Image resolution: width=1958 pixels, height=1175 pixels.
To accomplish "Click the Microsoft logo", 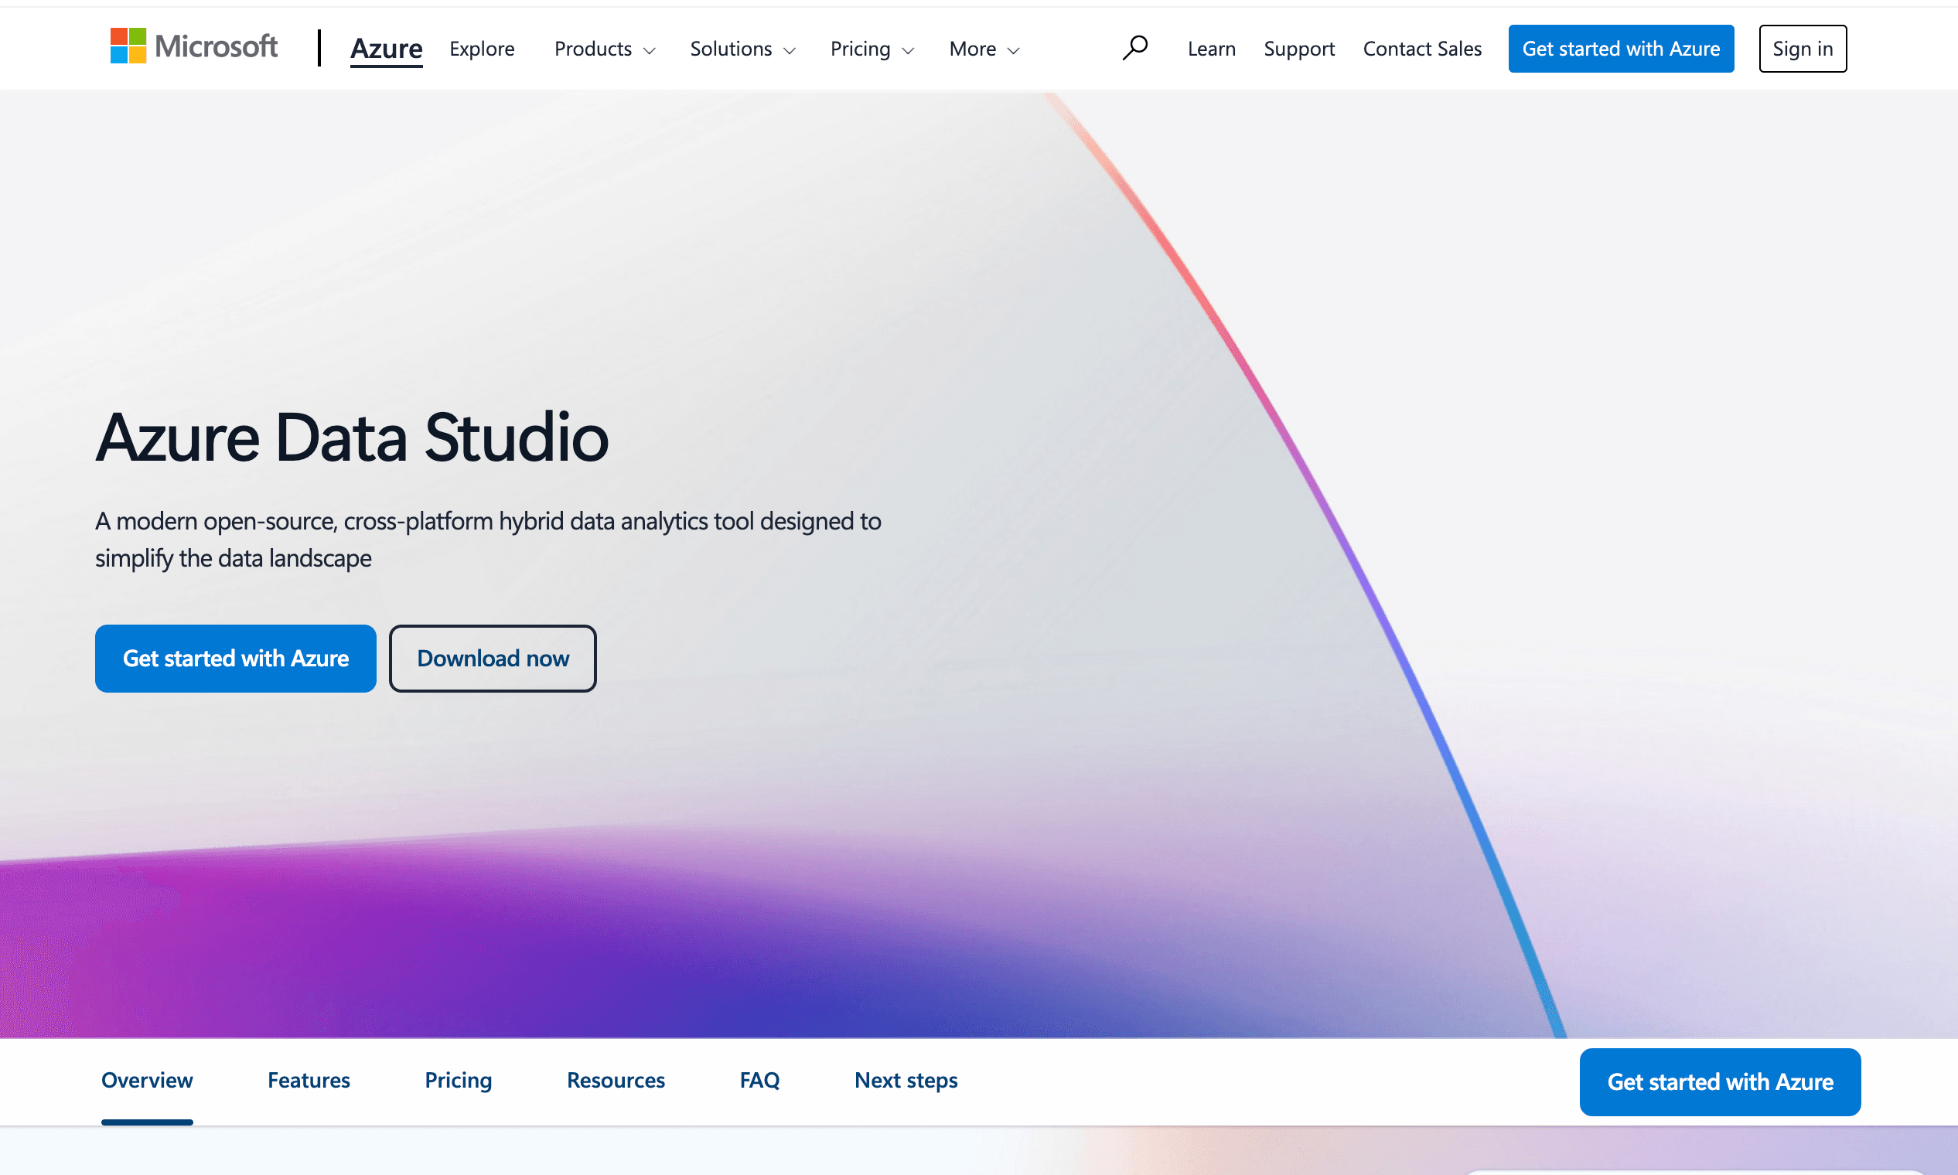I will (193, 46).
